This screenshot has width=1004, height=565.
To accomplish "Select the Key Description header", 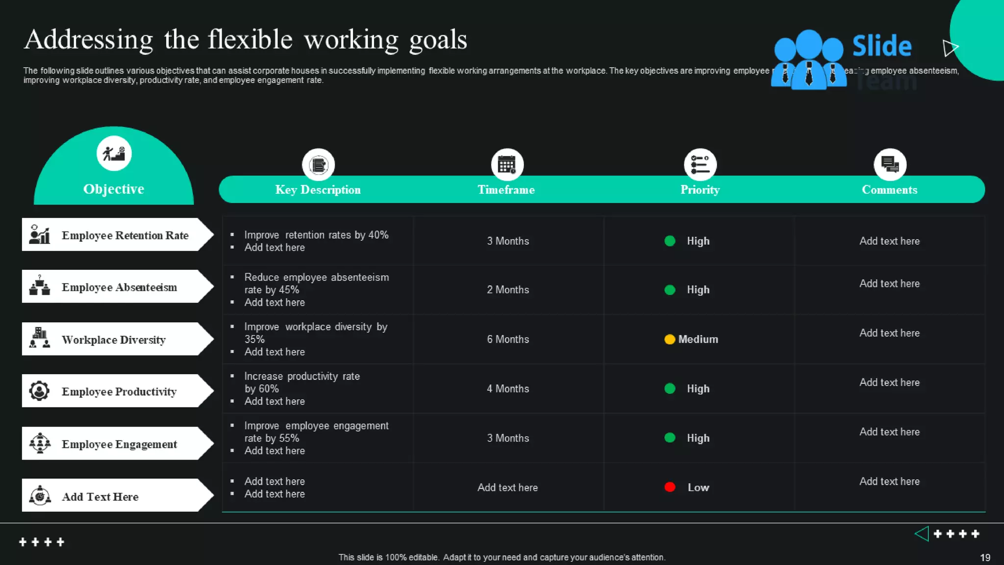I will pos(318,190).
